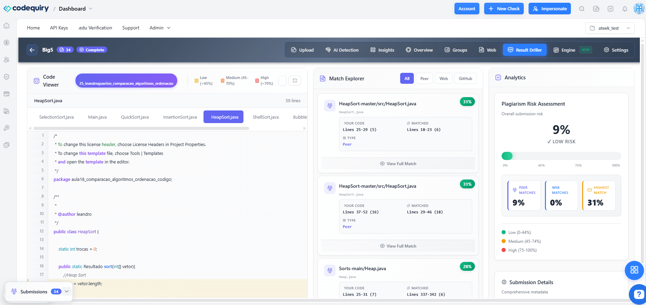Click the Account button

click(x=467, y=9)
